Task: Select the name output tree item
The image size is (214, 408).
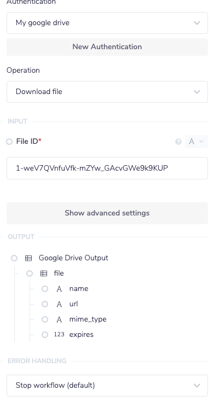Action: [79, 289]
